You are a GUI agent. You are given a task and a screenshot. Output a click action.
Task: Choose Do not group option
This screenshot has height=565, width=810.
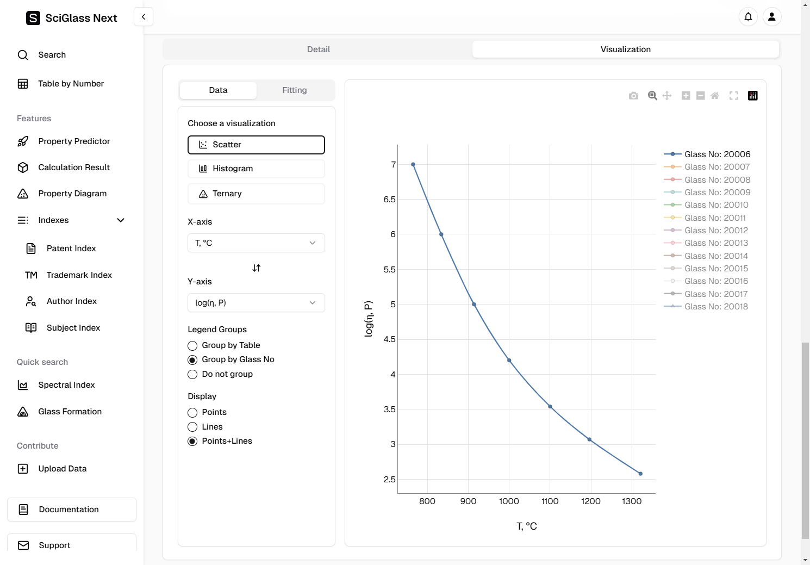point(192,375)
